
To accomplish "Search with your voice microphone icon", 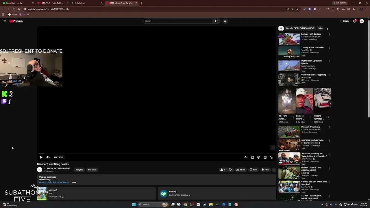I will point(225,21).
